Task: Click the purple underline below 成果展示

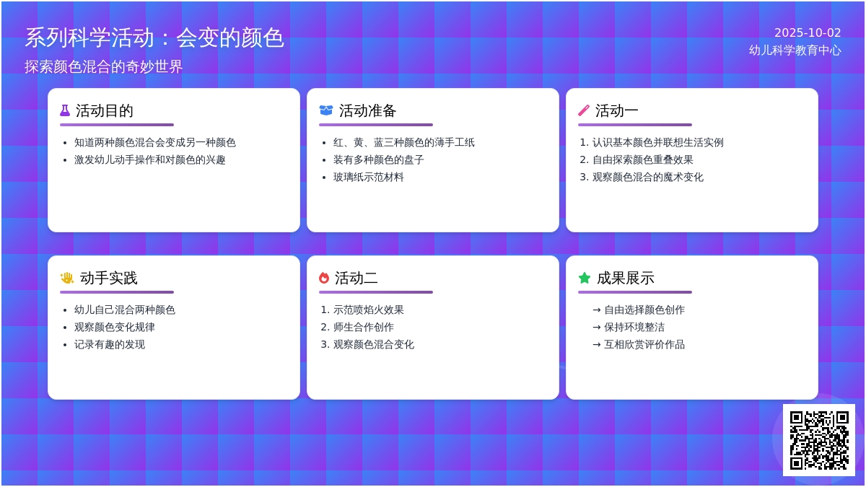Action: (635, 292)
